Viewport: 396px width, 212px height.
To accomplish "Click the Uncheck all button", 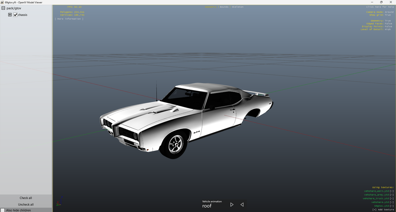I will (x=26, y=204).
